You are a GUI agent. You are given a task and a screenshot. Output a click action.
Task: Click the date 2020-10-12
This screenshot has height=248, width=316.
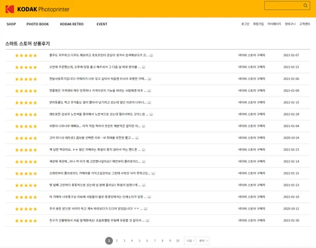(x=291, y=208)
